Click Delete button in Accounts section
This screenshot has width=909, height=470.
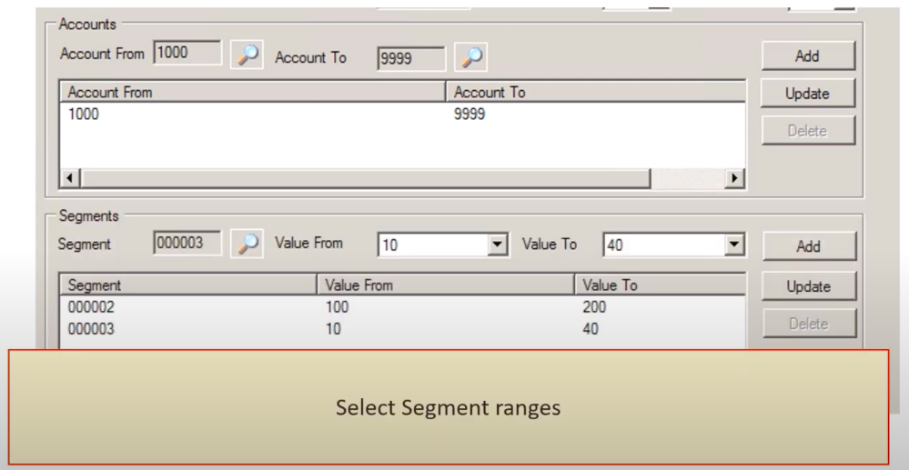[x=808, y=131]
